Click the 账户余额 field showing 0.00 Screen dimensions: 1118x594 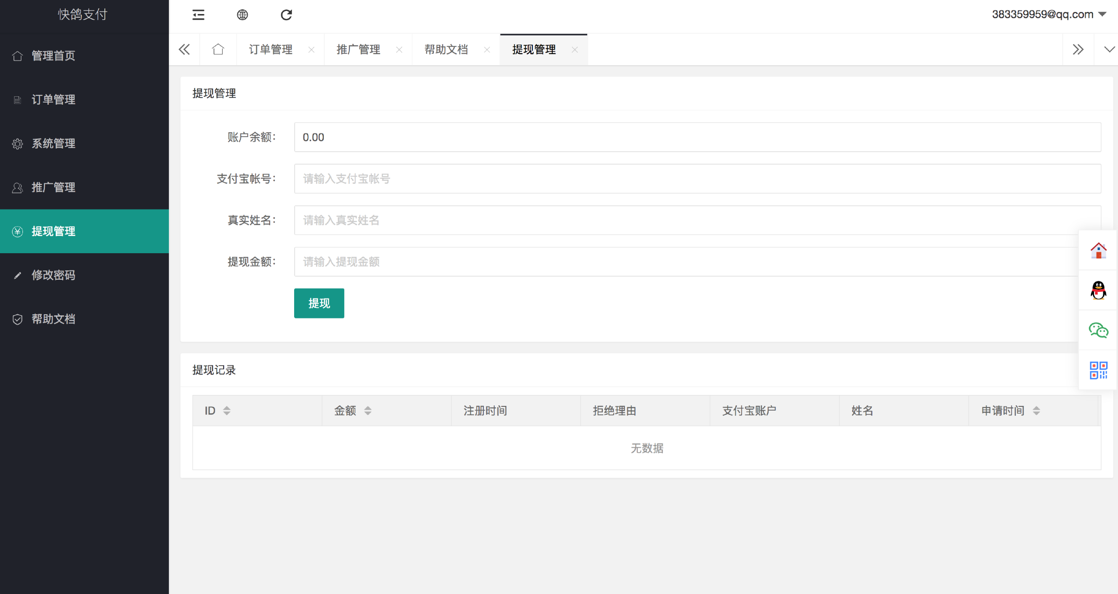pos(697,137)
